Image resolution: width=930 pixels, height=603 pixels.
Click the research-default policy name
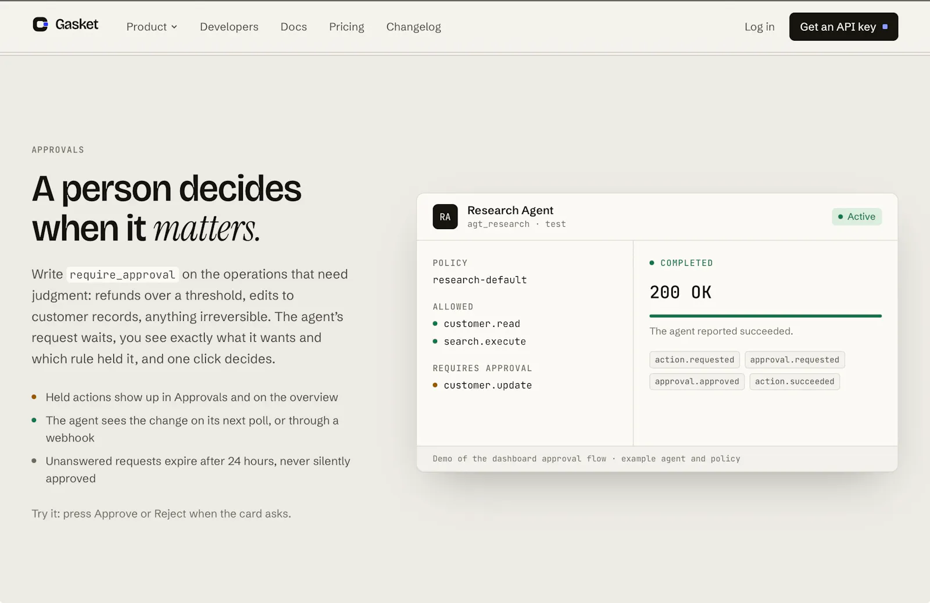point(480,280)
